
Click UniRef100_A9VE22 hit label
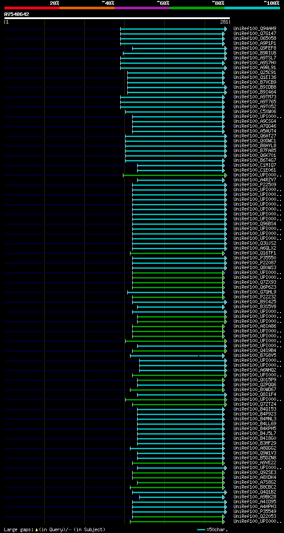(x=255, y=462)
